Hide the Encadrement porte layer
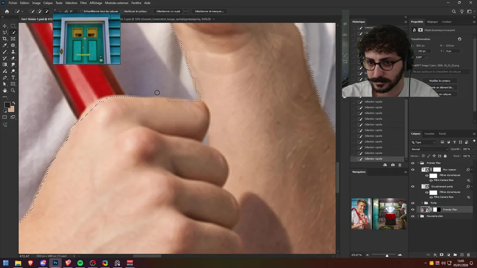This screenshot has width=477, height=268. coord(413,186)
